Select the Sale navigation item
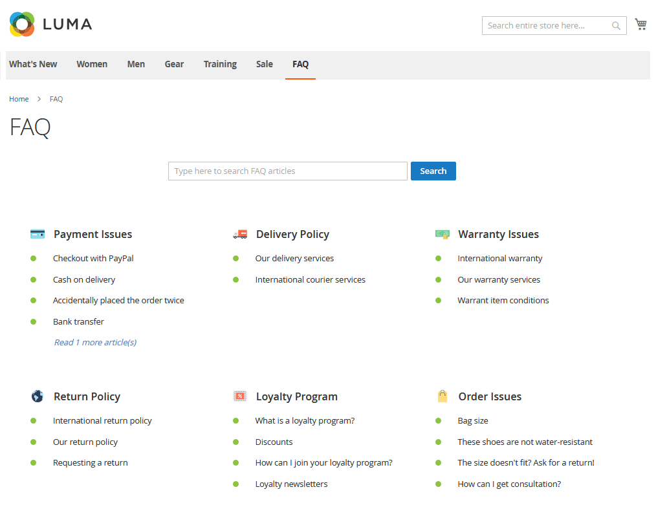The height and width of the screenshot is (507, 656). [x=264, y=64]
